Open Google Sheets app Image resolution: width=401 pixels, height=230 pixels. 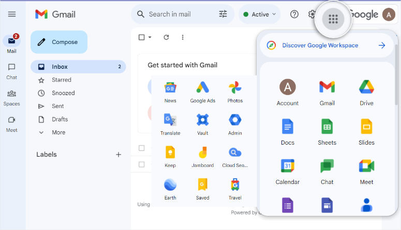tap(327, 132)
